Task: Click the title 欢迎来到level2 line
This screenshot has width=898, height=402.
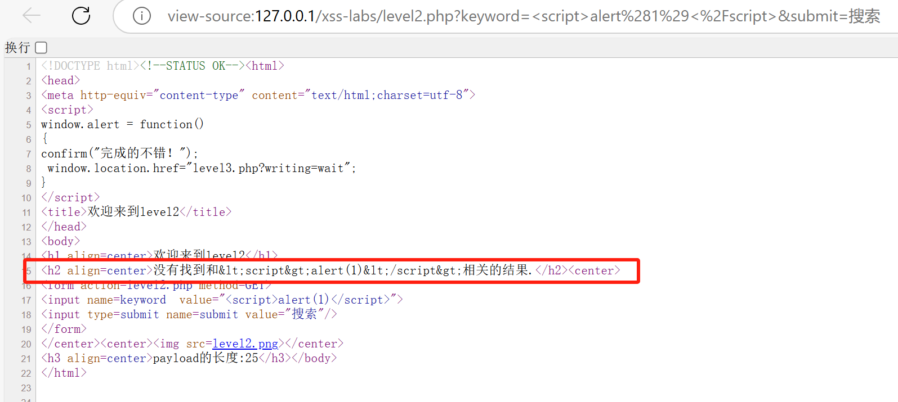Action: (136, 212)
